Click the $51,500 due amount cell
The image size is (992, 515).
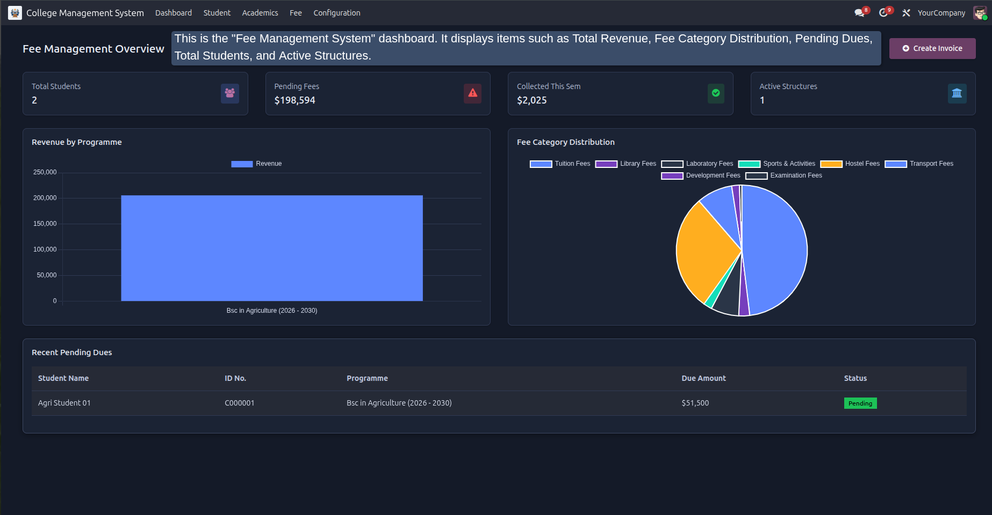point(695,403)
